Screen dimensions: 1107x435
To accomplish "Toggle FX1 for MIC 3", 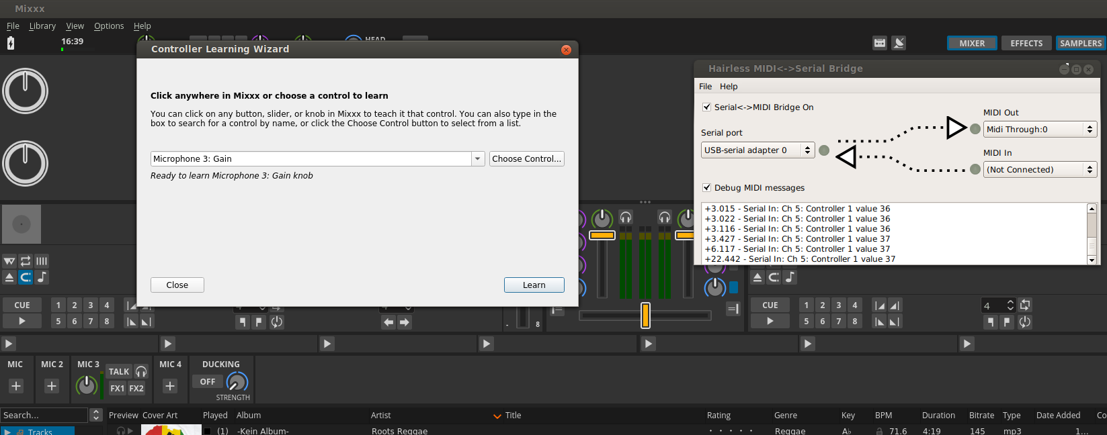I will click(118, 388).
